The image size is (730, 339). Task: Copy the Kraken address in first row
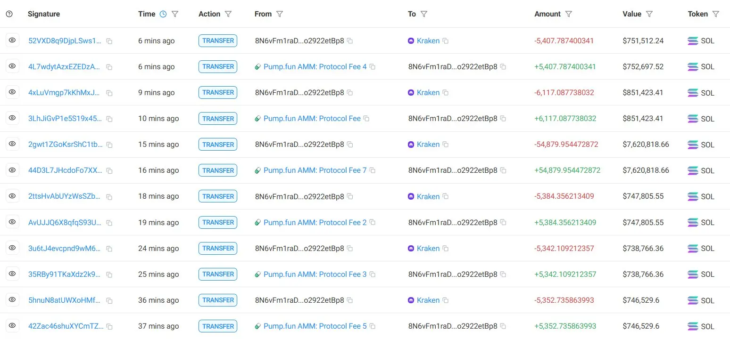pos(445,41)
